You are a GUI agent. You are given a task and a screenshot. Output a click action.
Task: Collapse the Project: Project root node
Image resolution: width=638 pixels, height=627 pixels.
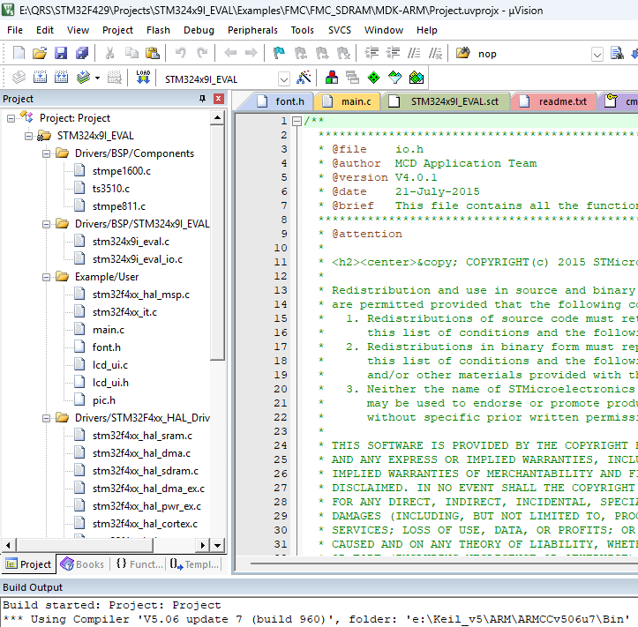[11, 118]
